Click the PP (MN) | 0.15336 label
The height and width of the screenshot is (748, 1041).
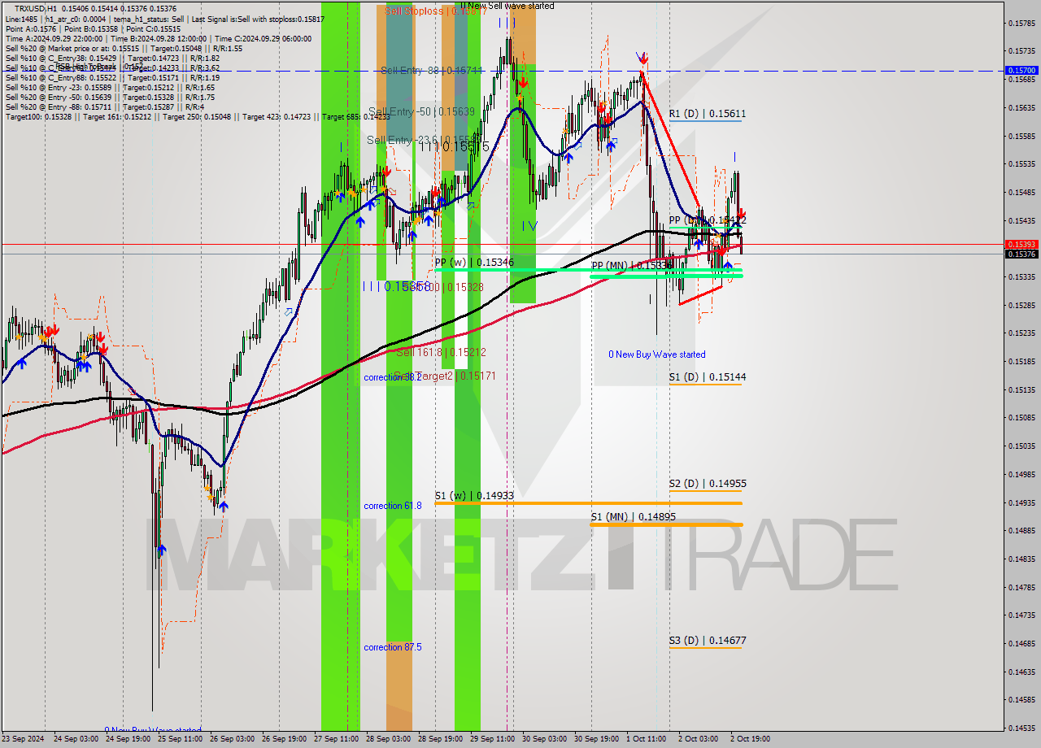coord(632,266)
